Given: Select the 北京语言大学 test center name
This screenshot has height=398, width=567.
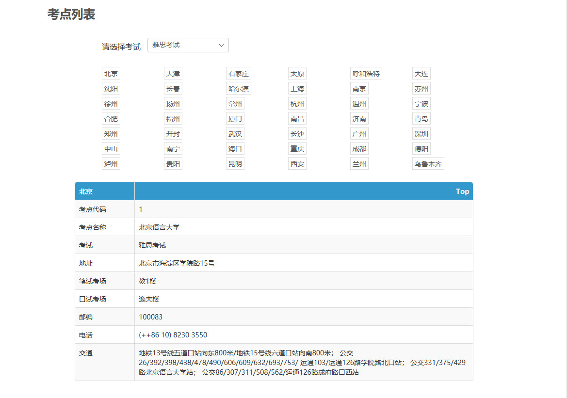Looking at the screenshot, I should (x=158, y=227).
